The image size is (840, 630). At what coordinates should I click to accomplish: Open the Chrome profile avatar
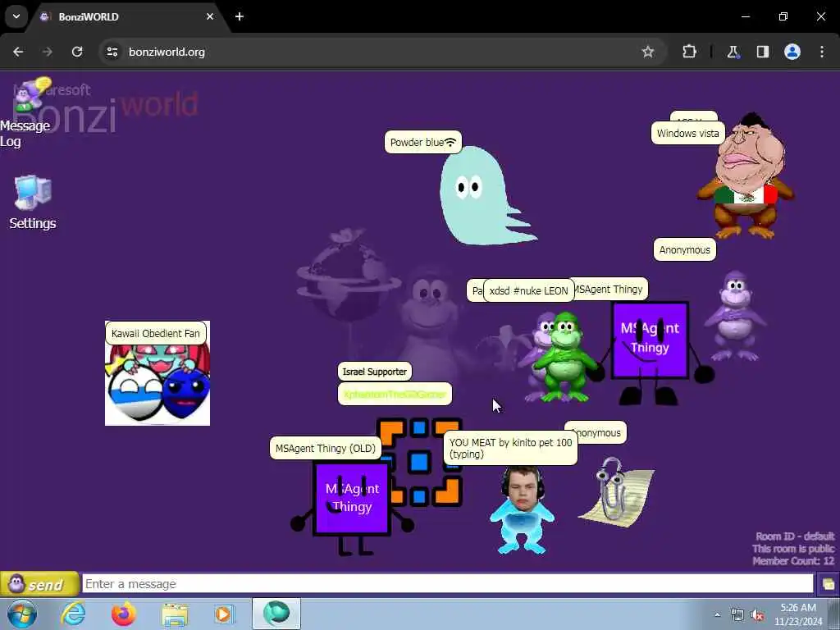792,52
